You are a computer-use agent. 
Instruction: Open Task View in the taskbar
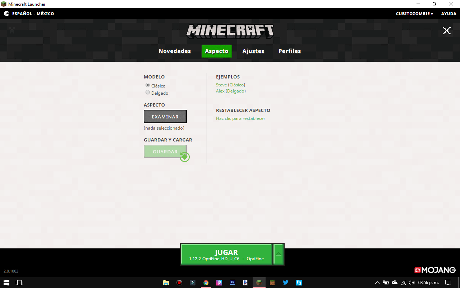coord(19,283)
